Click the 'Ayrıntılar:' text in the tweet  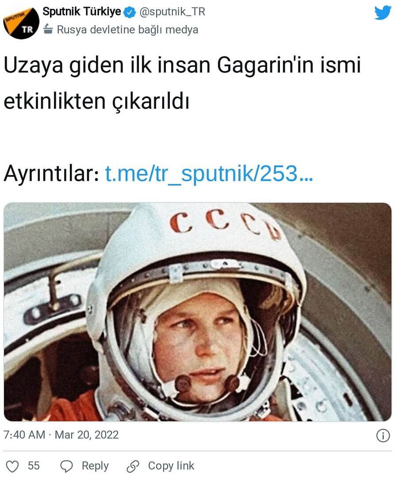(51, 174)
